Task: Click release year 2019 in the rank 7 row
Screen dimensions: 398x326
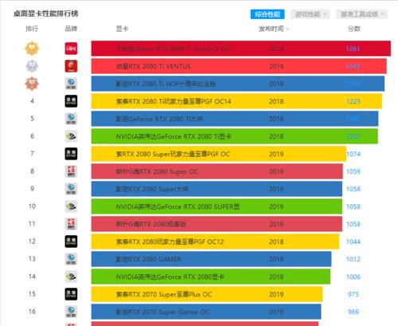Action: pos(276,154)
